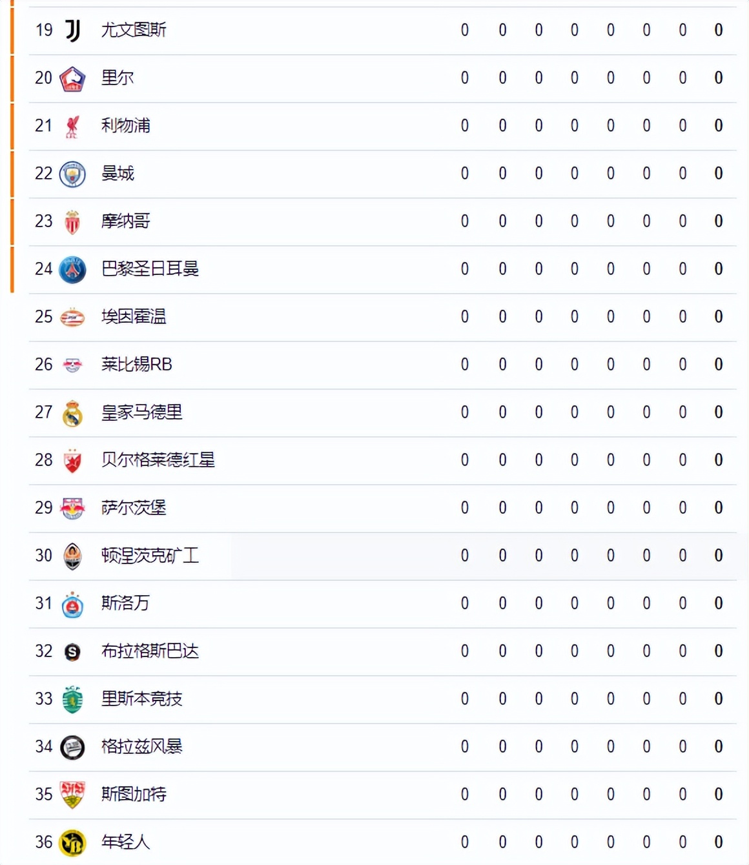The image size is (749, 865).
Task: Select the RB Leipzig logo
Action: coord(72,365)
